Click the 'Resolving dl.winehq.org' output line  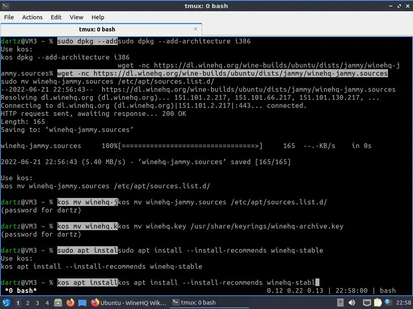click(x=190, y=97)
